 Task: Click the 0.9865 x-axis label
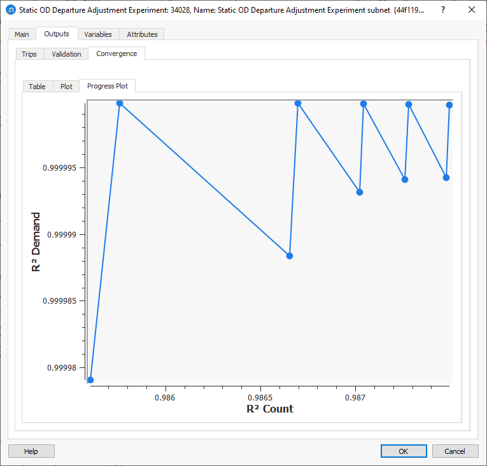click(260, 398)
